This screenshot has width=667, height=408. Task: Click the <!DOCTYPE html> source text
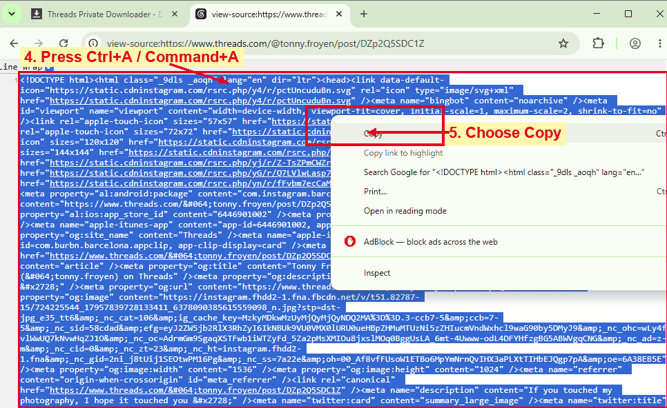57,80
